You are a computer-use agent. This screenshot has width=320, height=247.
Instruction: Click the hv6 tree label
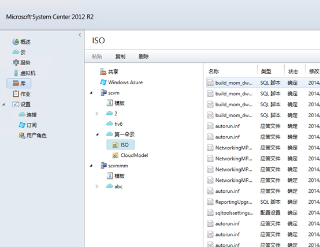click(118, 124)
